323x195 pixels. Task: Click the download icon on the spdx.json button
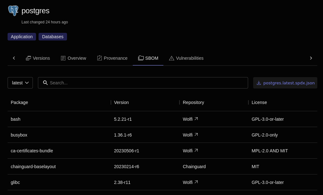[x=259, y=83]
